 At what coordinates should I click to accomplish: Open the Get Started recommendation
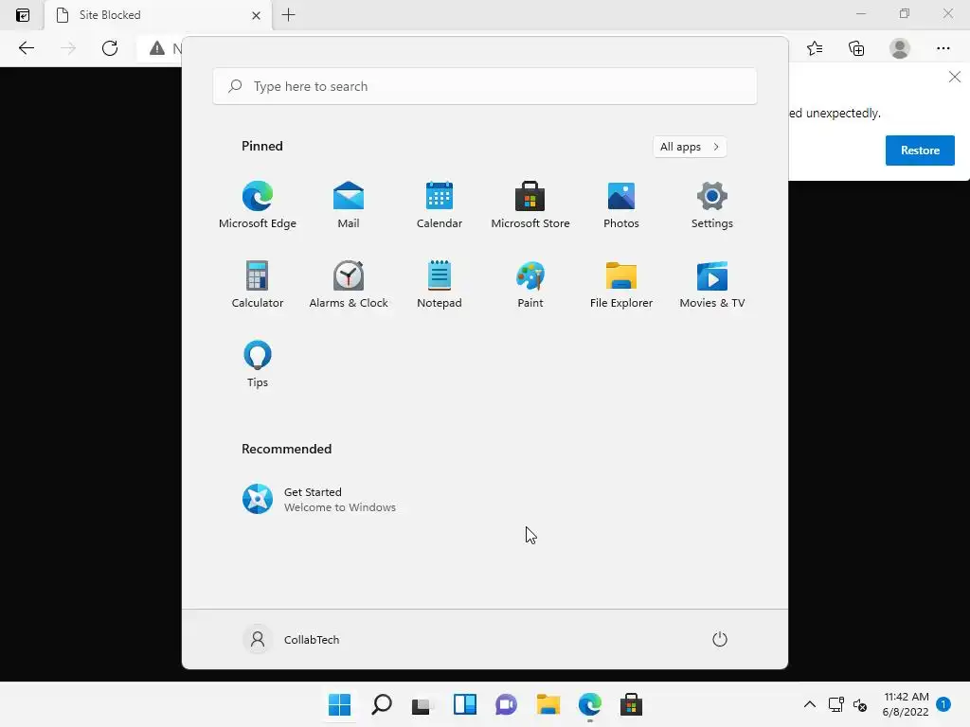(318, 500)
